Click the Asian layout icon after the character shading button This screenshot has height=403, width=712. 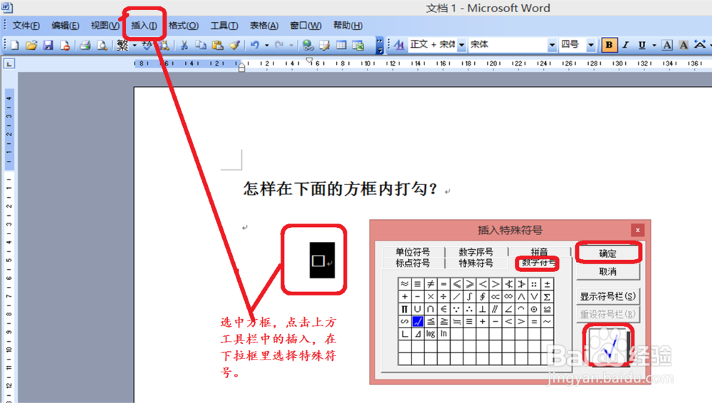[700, 45]
